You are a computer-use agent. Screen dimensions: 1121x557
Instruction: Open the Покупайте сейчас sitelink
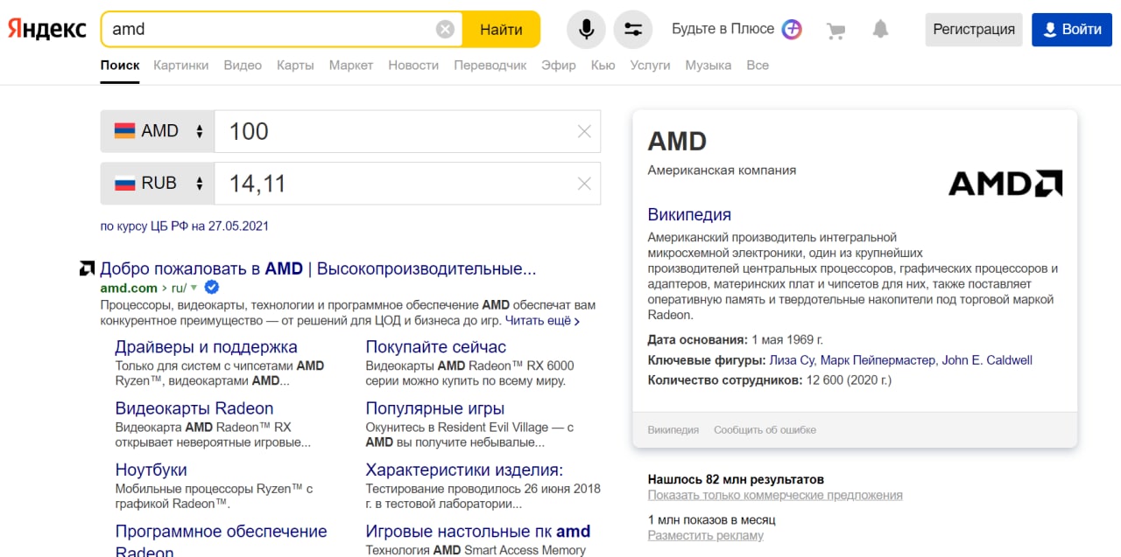(x=436, y=347)
